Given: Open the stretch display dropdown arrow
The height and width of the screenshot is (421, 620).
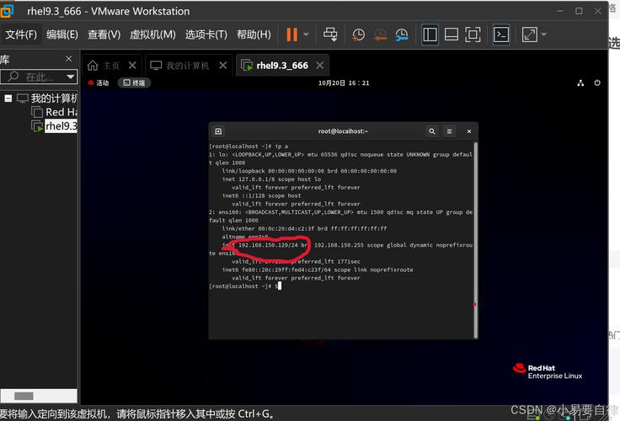Looking at the screenshot, I should click(x=543, y=35).
